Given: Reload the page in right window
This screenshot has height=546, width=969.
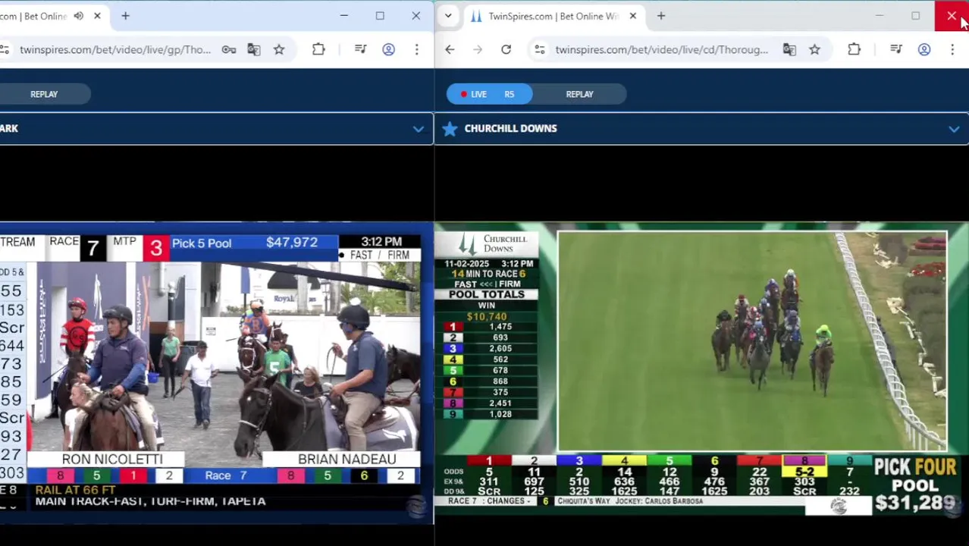Looking at the screenshot, I should pos(506,50).
